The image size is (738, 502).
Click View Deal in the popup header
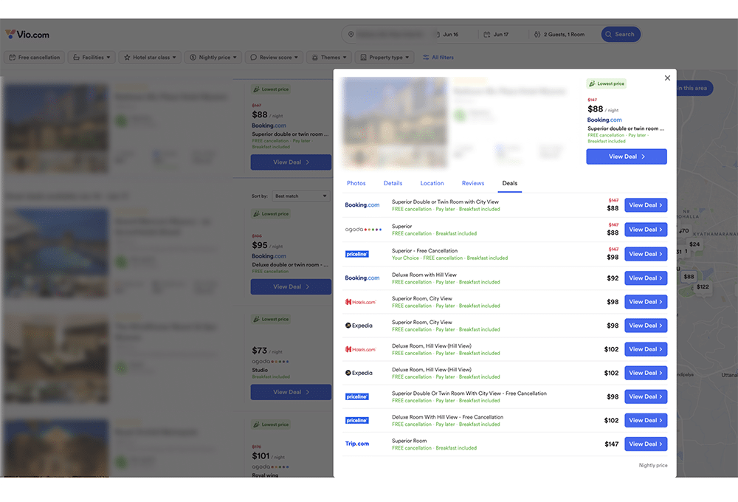[626, 157]
